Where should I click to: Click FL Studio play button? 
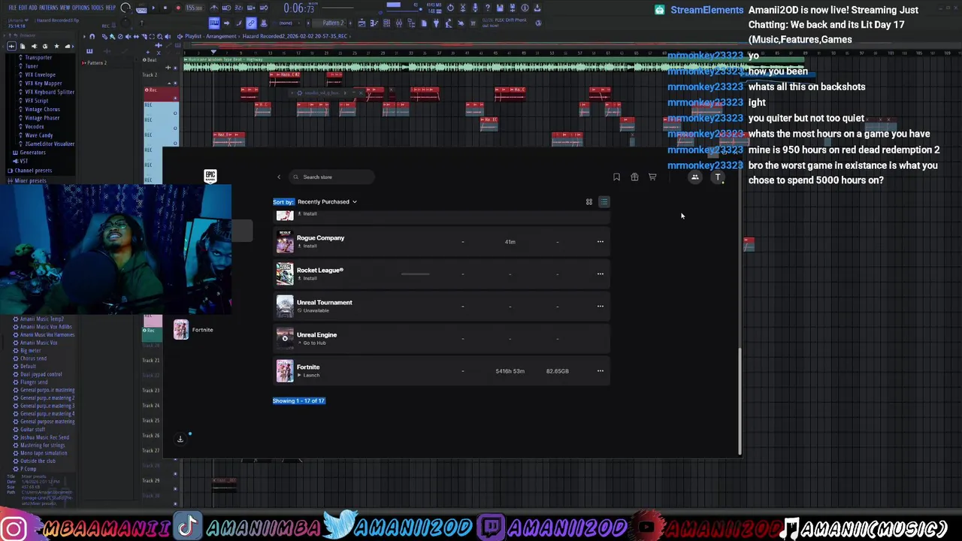[153, 8]
